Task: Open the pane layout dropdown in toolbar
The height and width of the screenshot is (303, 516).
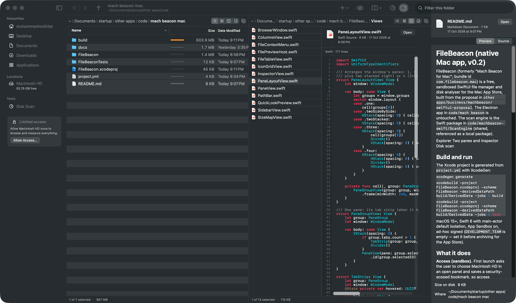Action: point(376,8)
